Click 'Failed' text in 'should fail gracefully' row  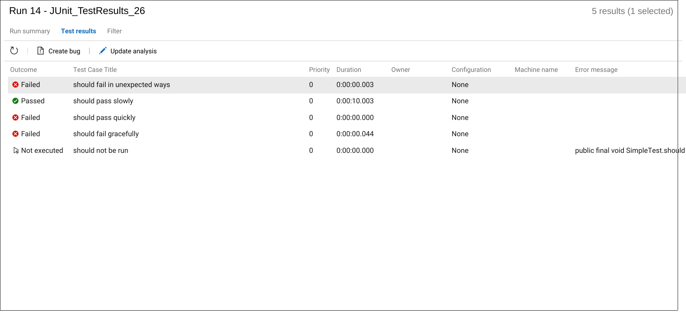click(31, 134)
